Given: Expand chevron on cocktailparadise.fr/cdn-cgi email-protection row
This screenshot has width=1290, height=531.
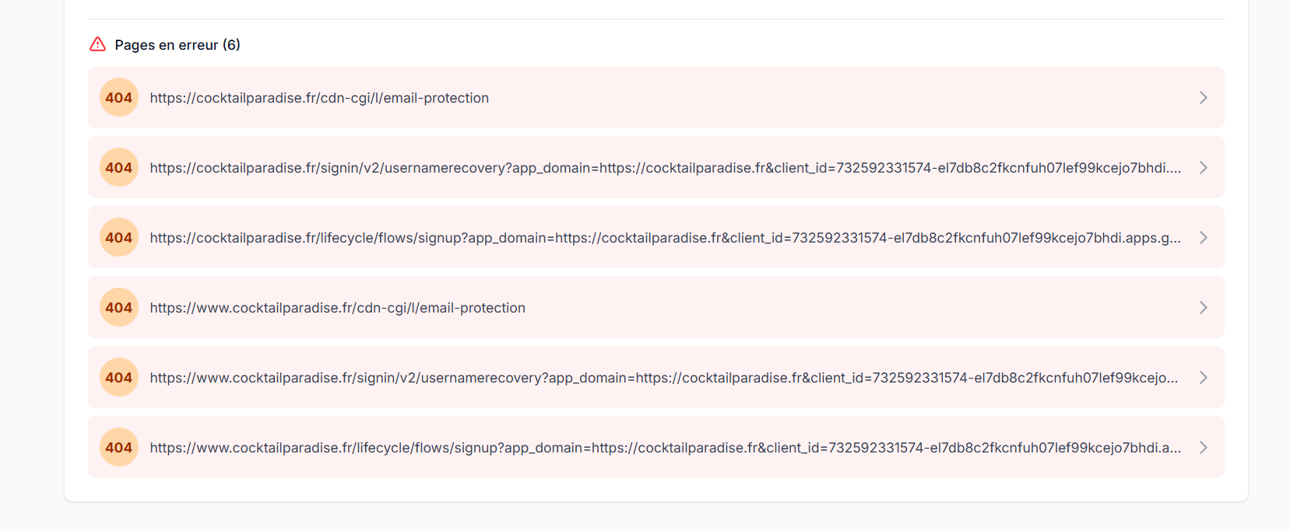Looking at the screenshot, I should (1203, 97).
